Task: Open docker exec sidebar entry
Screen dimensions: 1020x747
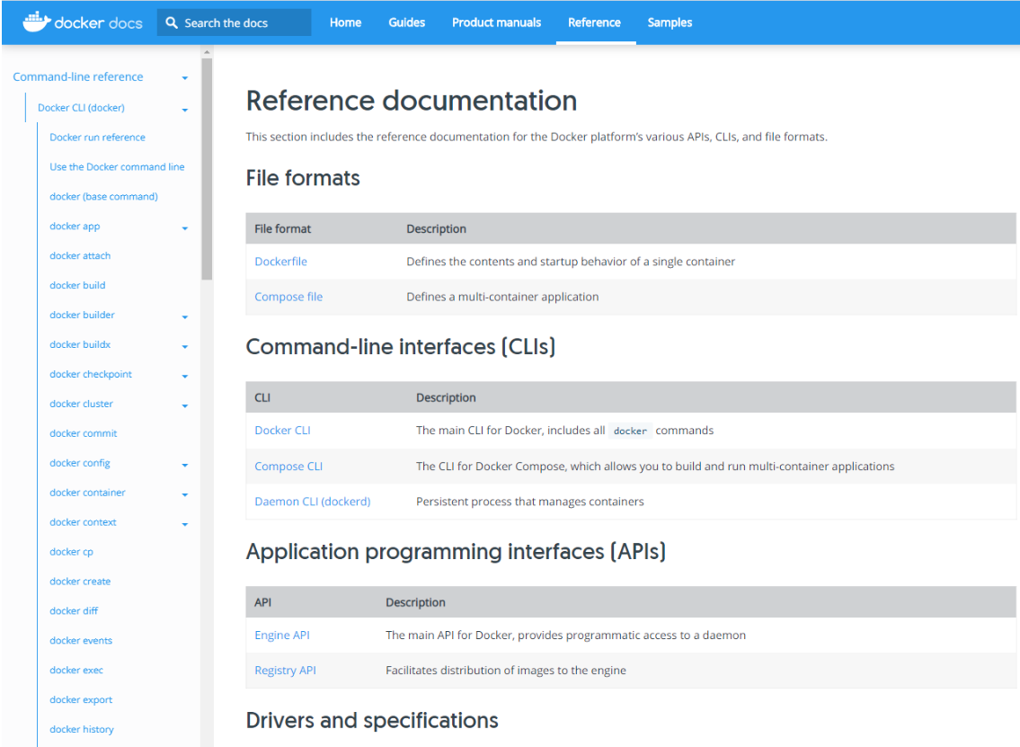Action: click(76, 671)
